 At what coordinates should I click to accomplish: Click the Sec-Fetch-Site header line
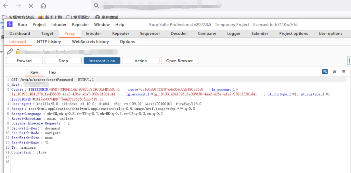(x=32, y=138)
